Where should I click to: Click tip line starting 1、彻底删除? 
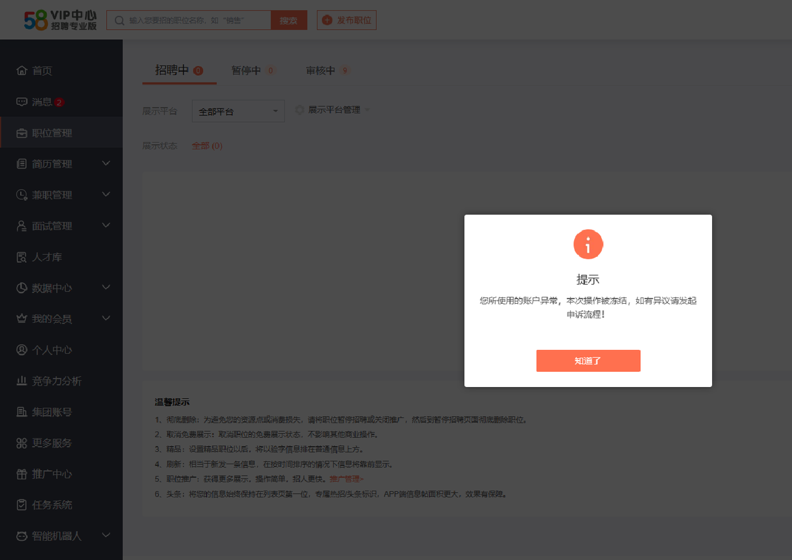[x=341, y=420]
